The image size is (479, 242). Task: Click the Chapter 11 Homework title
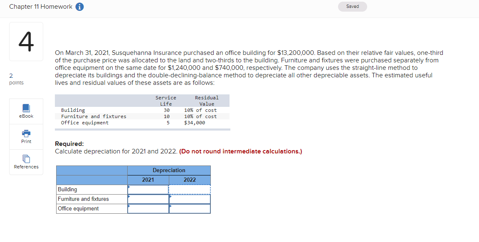point(41,7)
